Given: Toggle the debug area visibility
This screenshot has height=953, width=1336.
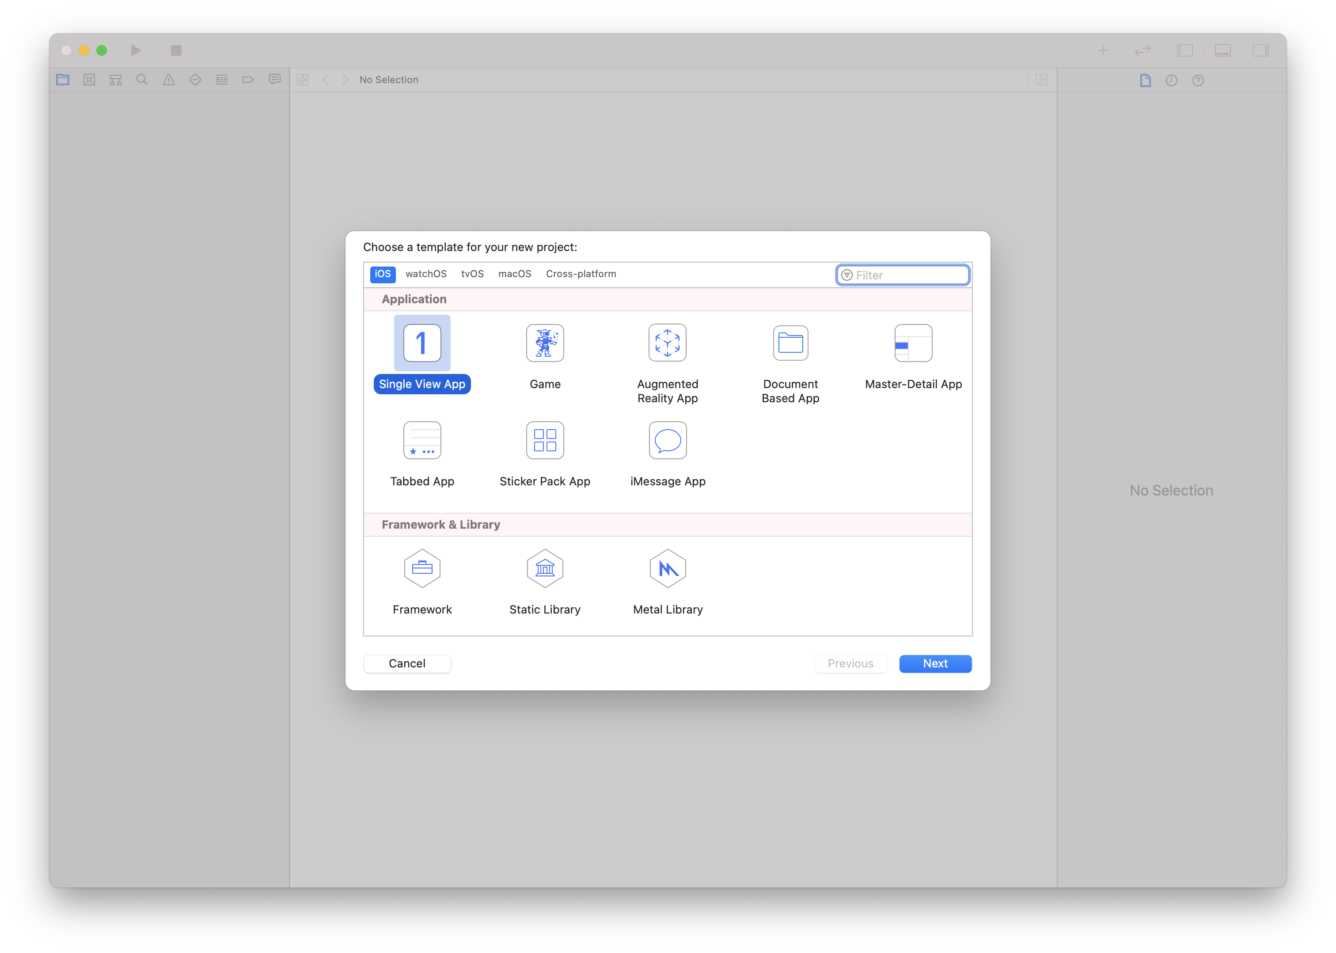Looking at the screenshot, I should [x=1222, y=50].
